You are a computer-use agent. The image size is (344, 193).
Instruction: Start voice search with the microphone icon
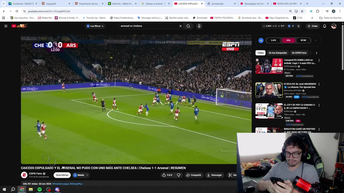pos(199,26)
